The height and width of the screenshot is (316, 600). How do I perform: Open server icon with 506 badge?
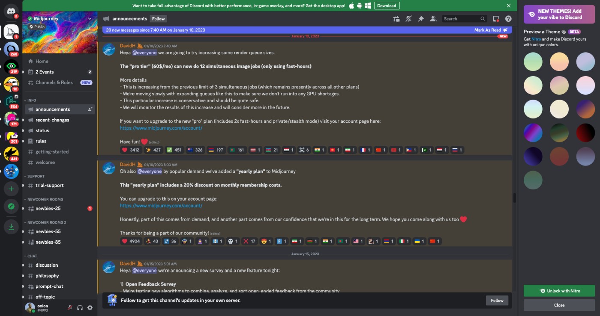(11, 101)
